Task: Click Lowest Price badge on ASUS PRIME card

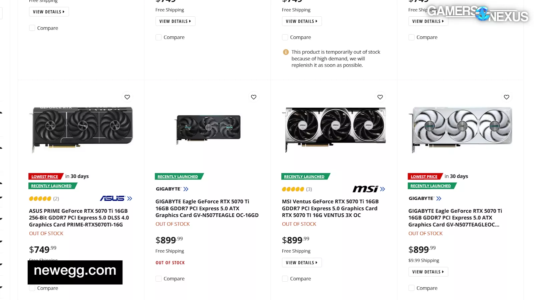Action: (x=45, y=177)
